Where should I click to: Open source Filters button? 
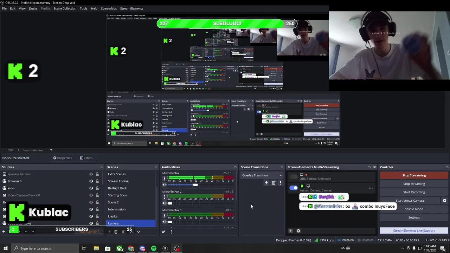tap(86, 158)
